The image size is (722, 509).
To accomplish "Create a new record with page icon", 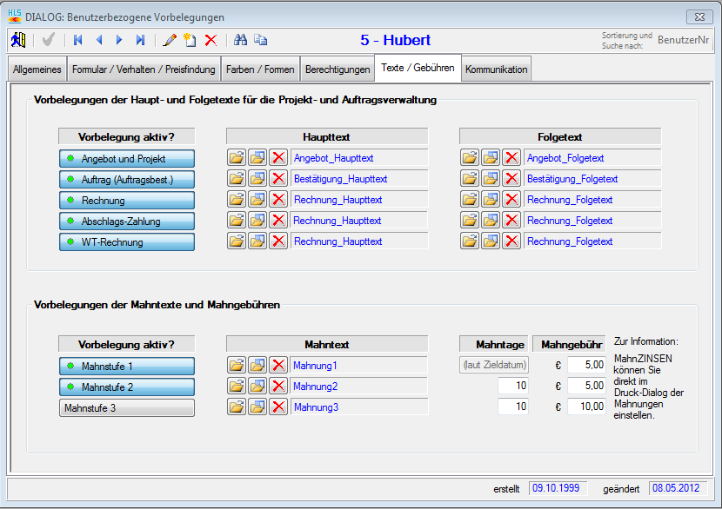I will point(190,40).
